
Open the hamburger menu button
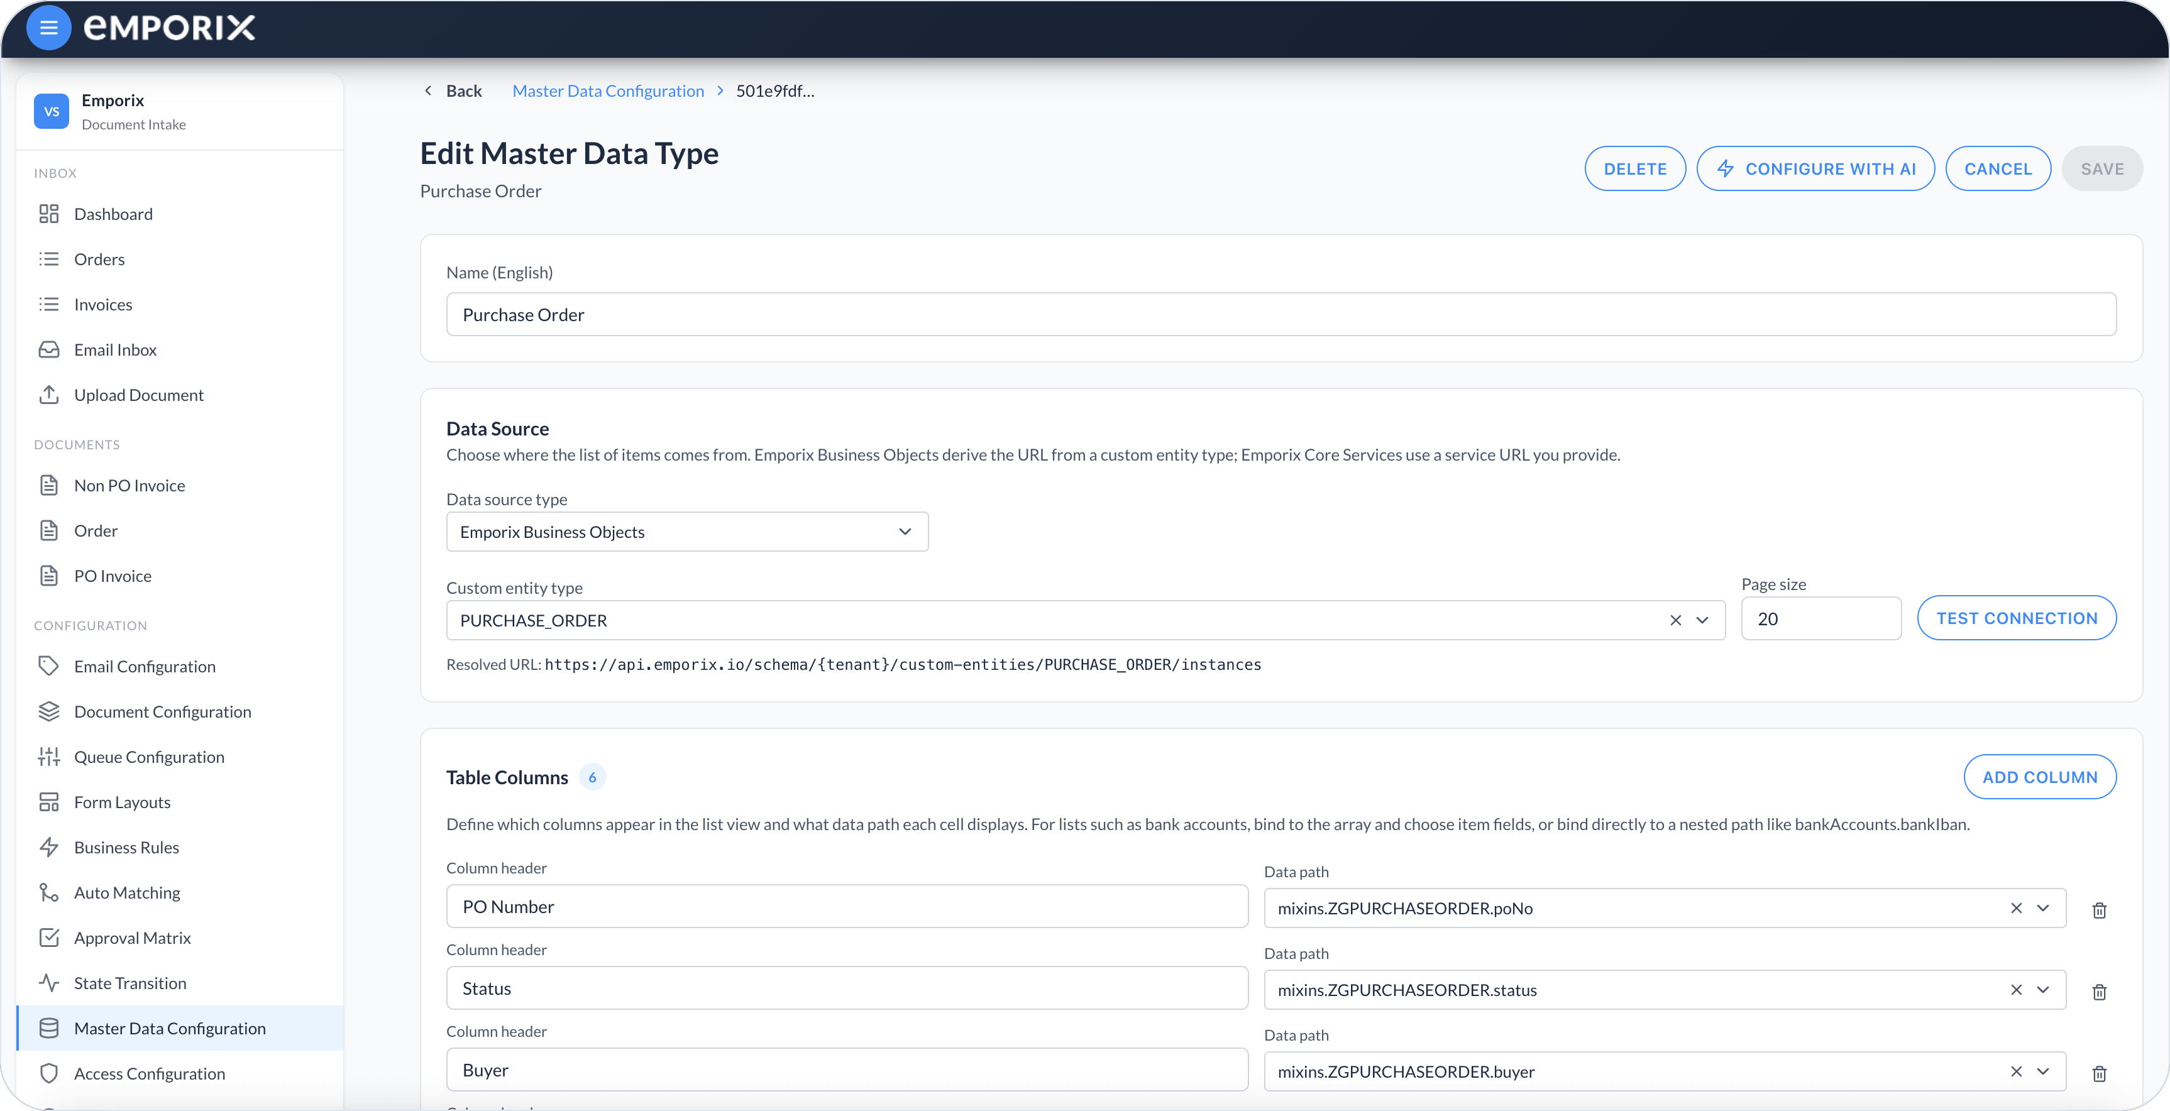click(x=49, y=28)
